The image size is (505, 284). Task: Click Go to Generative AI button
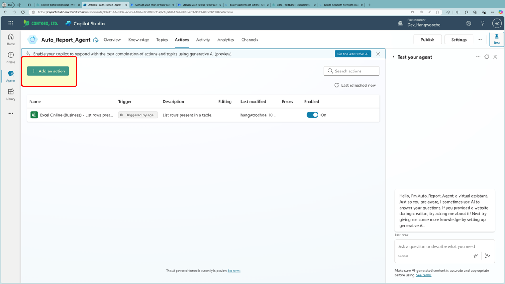tap(353, 54)
